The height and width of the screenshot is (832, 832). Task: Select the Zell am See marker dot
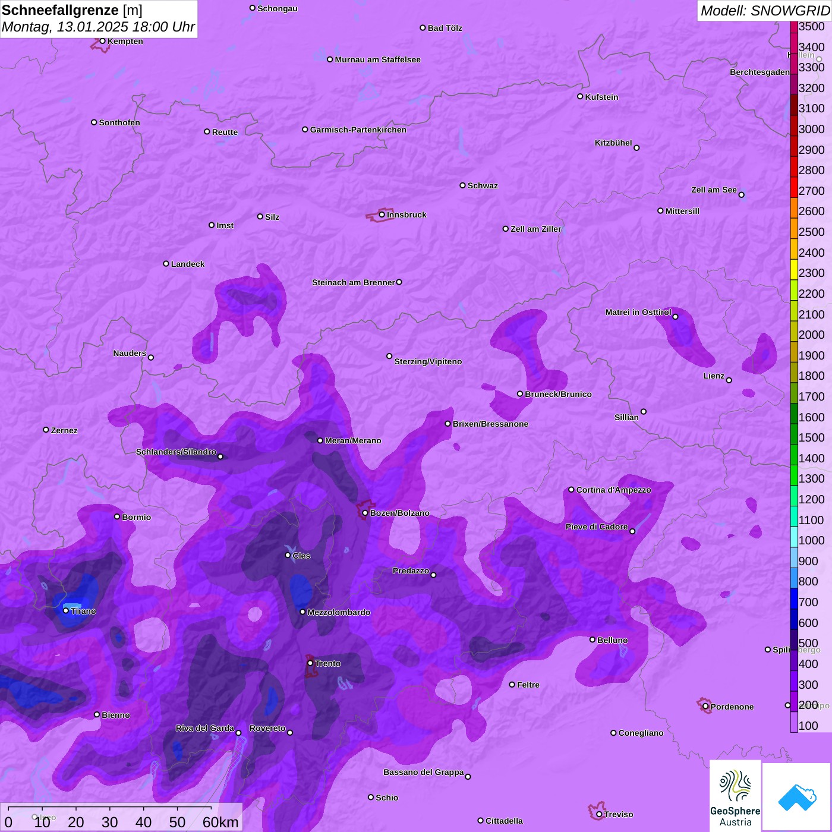click(x=741, y=194)
